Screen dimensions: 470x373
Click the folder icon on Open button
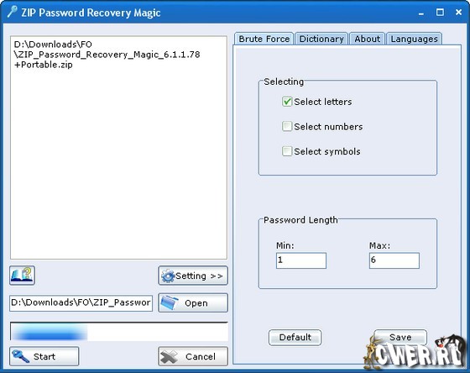[x=170, y=302]
